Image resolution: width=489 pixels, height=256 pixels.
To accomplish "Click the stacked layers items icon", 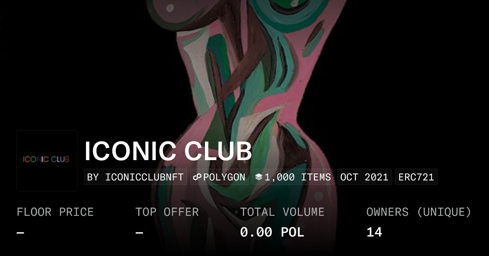I will [259, 177].
